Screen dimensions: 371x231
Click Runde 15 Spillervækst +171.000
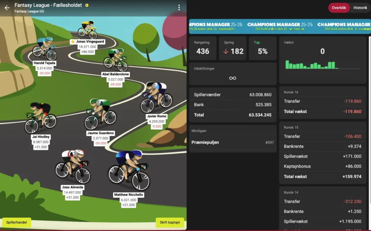(x=322, y=156)
